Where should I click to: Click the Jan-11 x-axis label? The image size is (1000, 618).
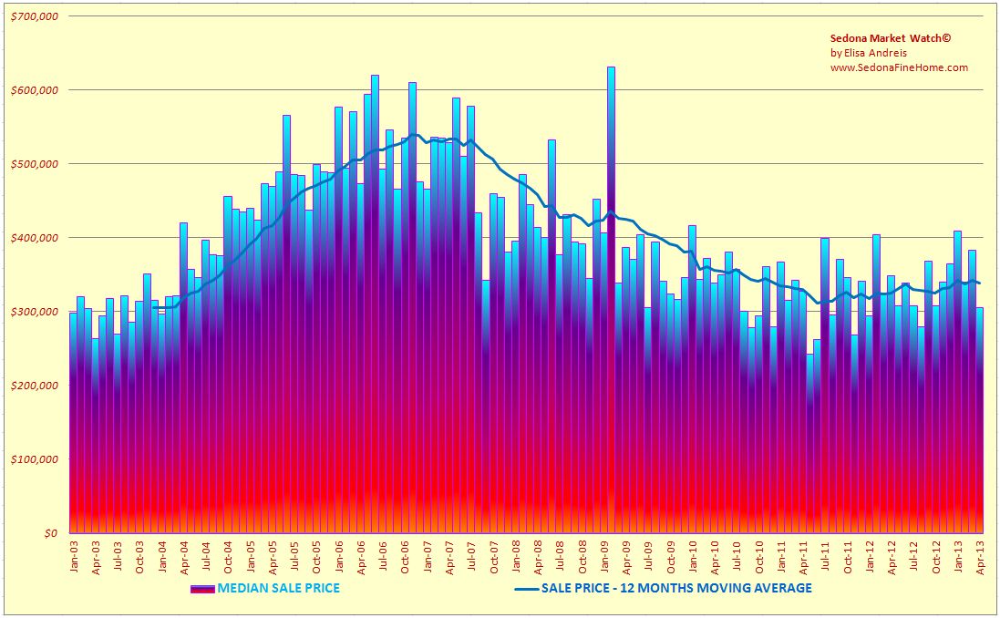click(781, 556)
